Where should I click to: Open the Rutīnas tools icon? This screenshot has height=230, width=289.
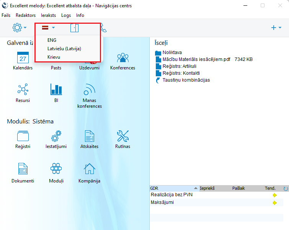122,136
